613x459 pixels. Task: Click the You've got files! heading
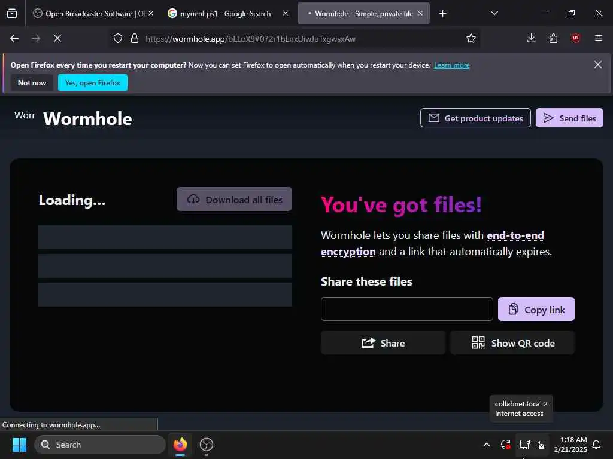401,204
